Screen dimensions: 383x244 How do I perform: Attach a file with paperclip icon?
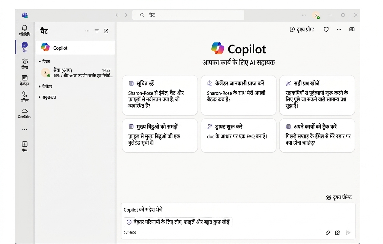[328, 233]
